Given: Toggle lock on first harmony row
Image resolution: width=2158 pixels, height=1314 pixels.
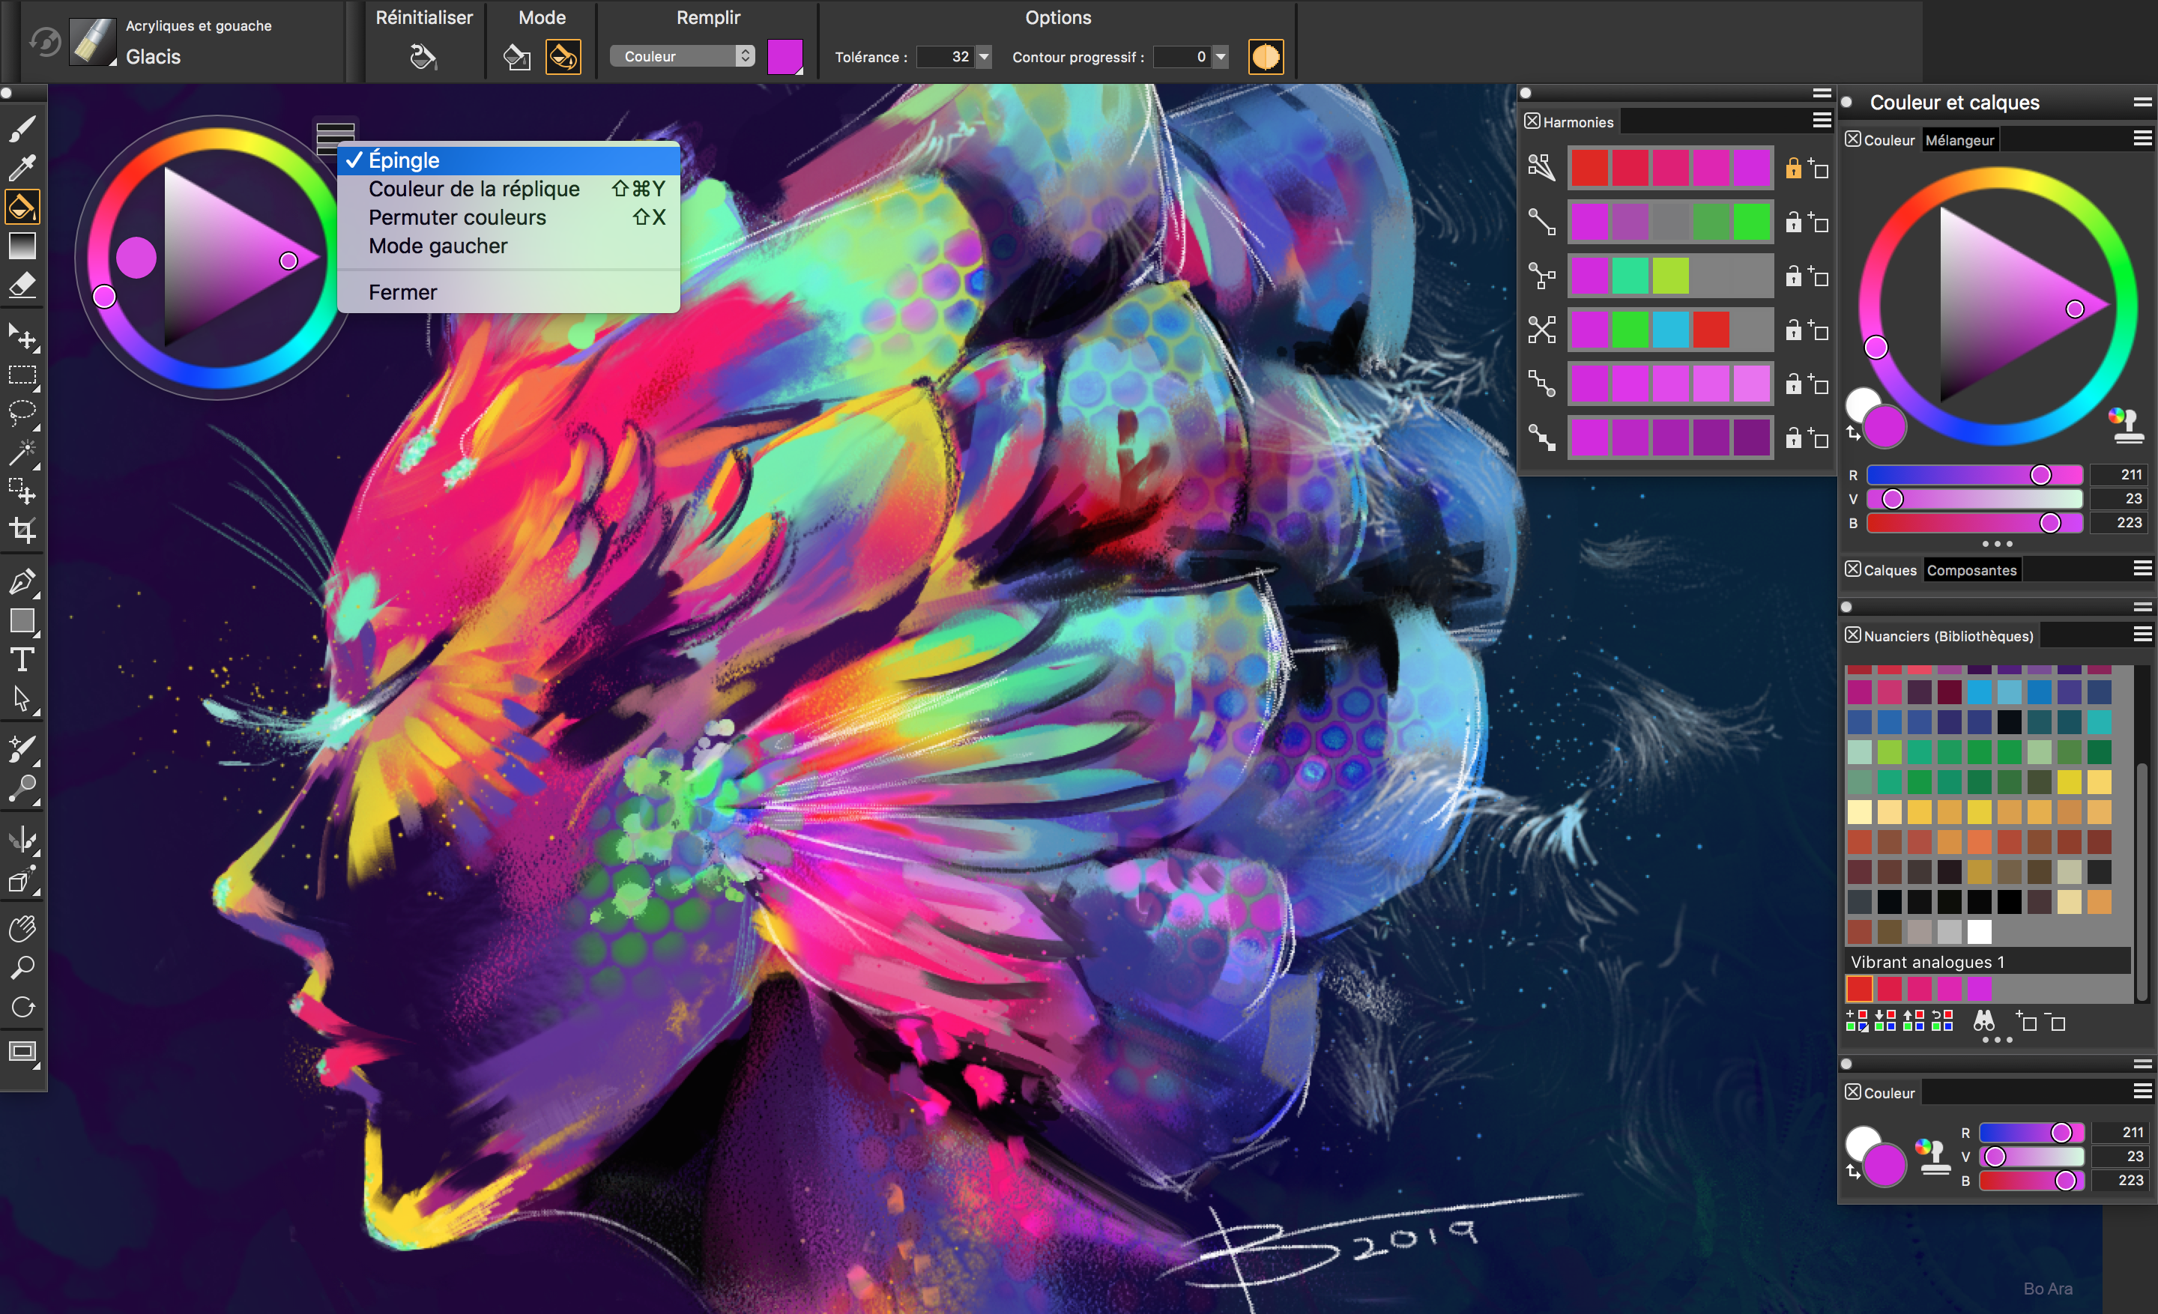Looking at the screenshot, I should [x=1793, y=168].
